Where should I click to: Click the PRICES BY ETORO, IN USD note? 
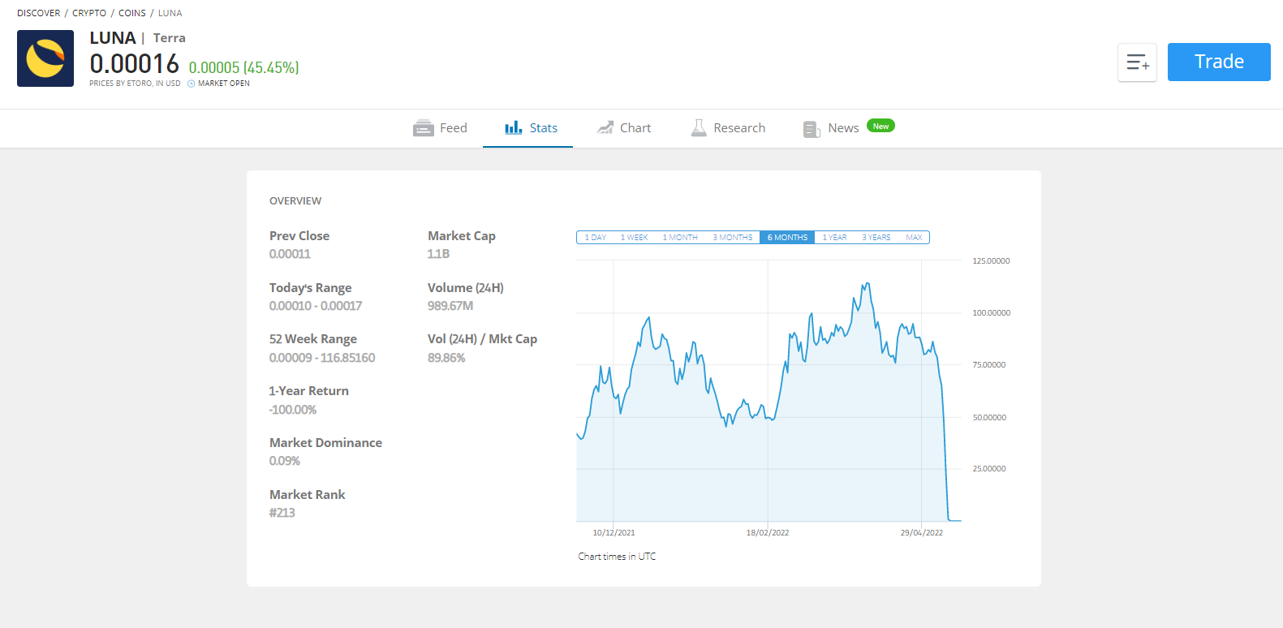click(135, 84)
